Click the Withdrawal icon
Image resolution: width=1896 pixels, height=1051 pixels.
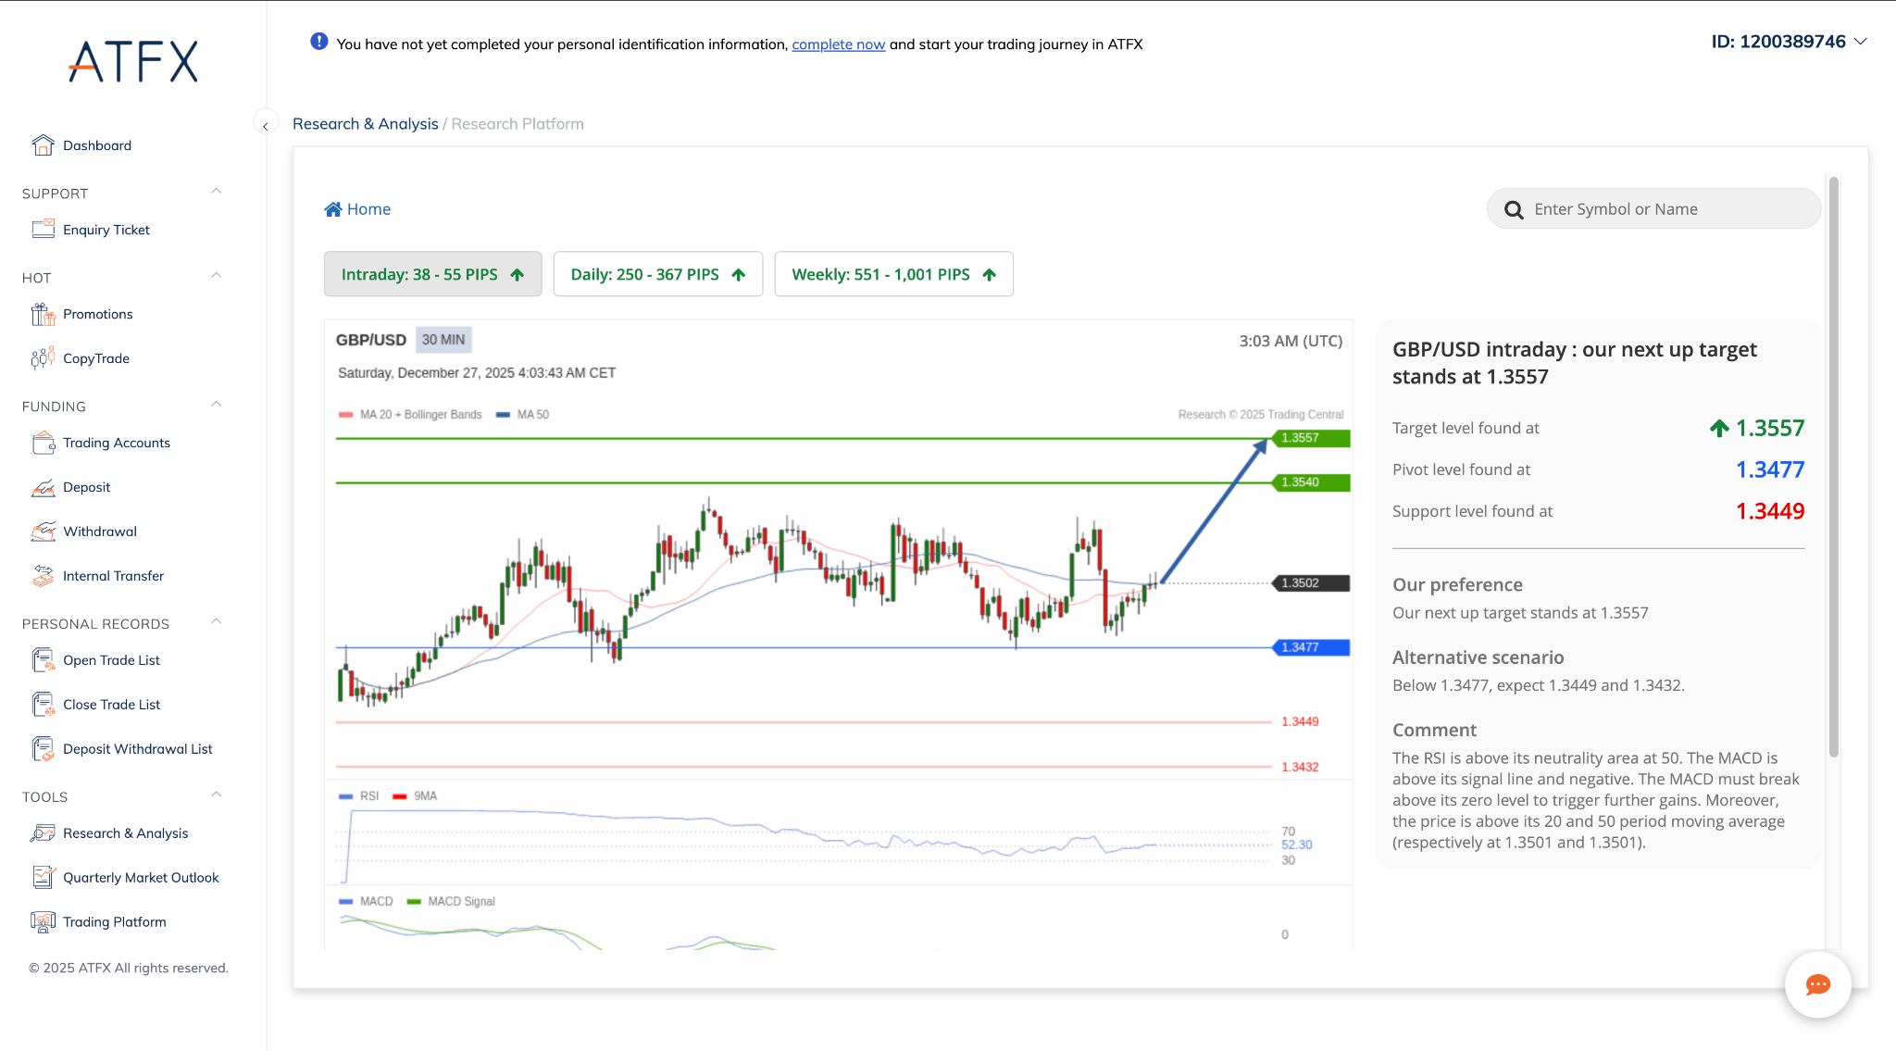43,532
